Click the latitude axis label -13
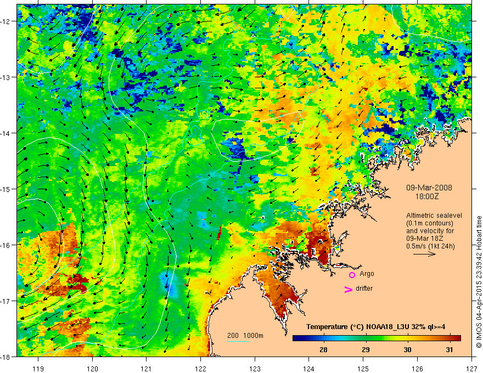The height and width of the screenshot is (373, 483). [x=5, y=77]
